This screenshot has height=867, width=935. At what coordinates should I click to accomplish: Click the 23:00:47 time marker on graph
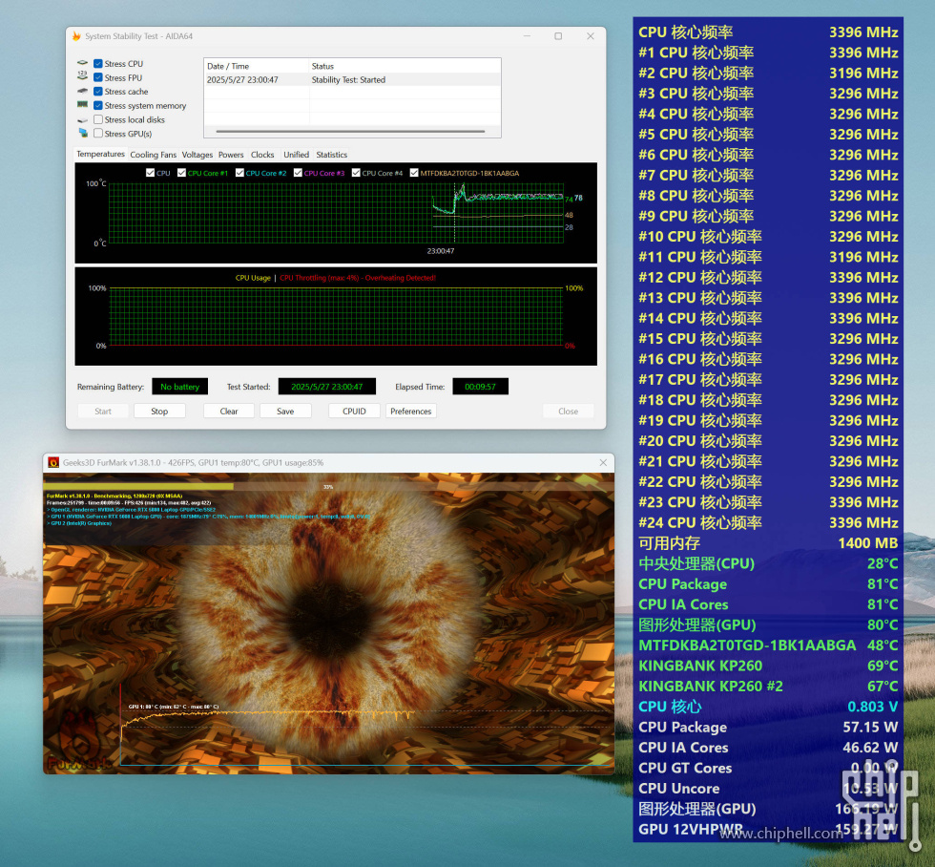pyautogui.click(x=441, y=251)
